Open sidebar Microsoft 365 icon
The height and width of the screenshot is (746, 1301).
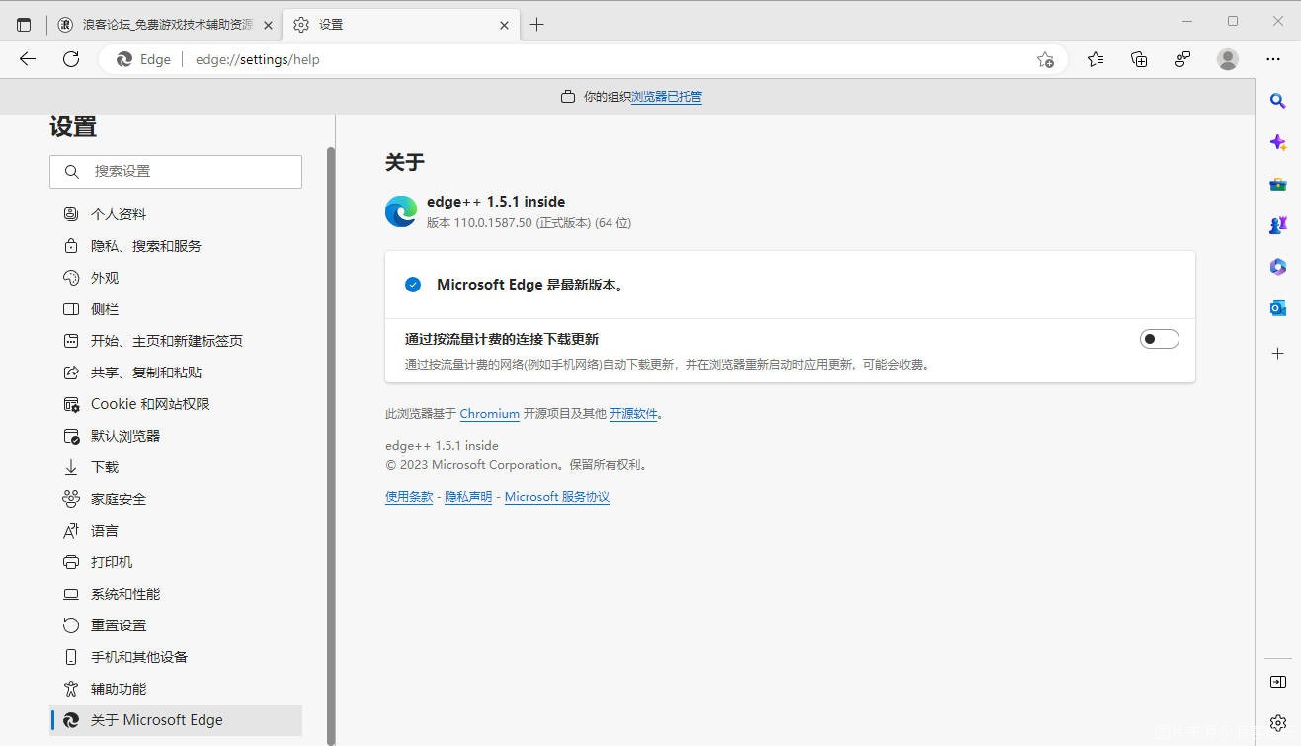pyautogui.click(x=1277, y=267)
